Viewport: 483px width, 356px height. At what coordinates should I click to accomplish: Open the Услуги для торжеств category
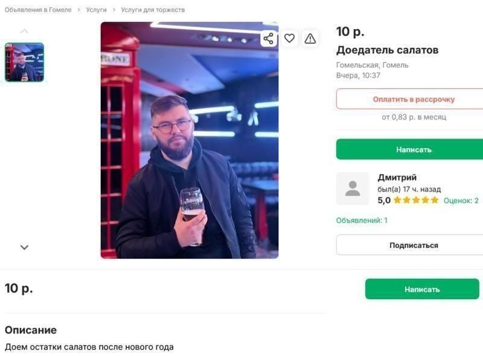152,10
